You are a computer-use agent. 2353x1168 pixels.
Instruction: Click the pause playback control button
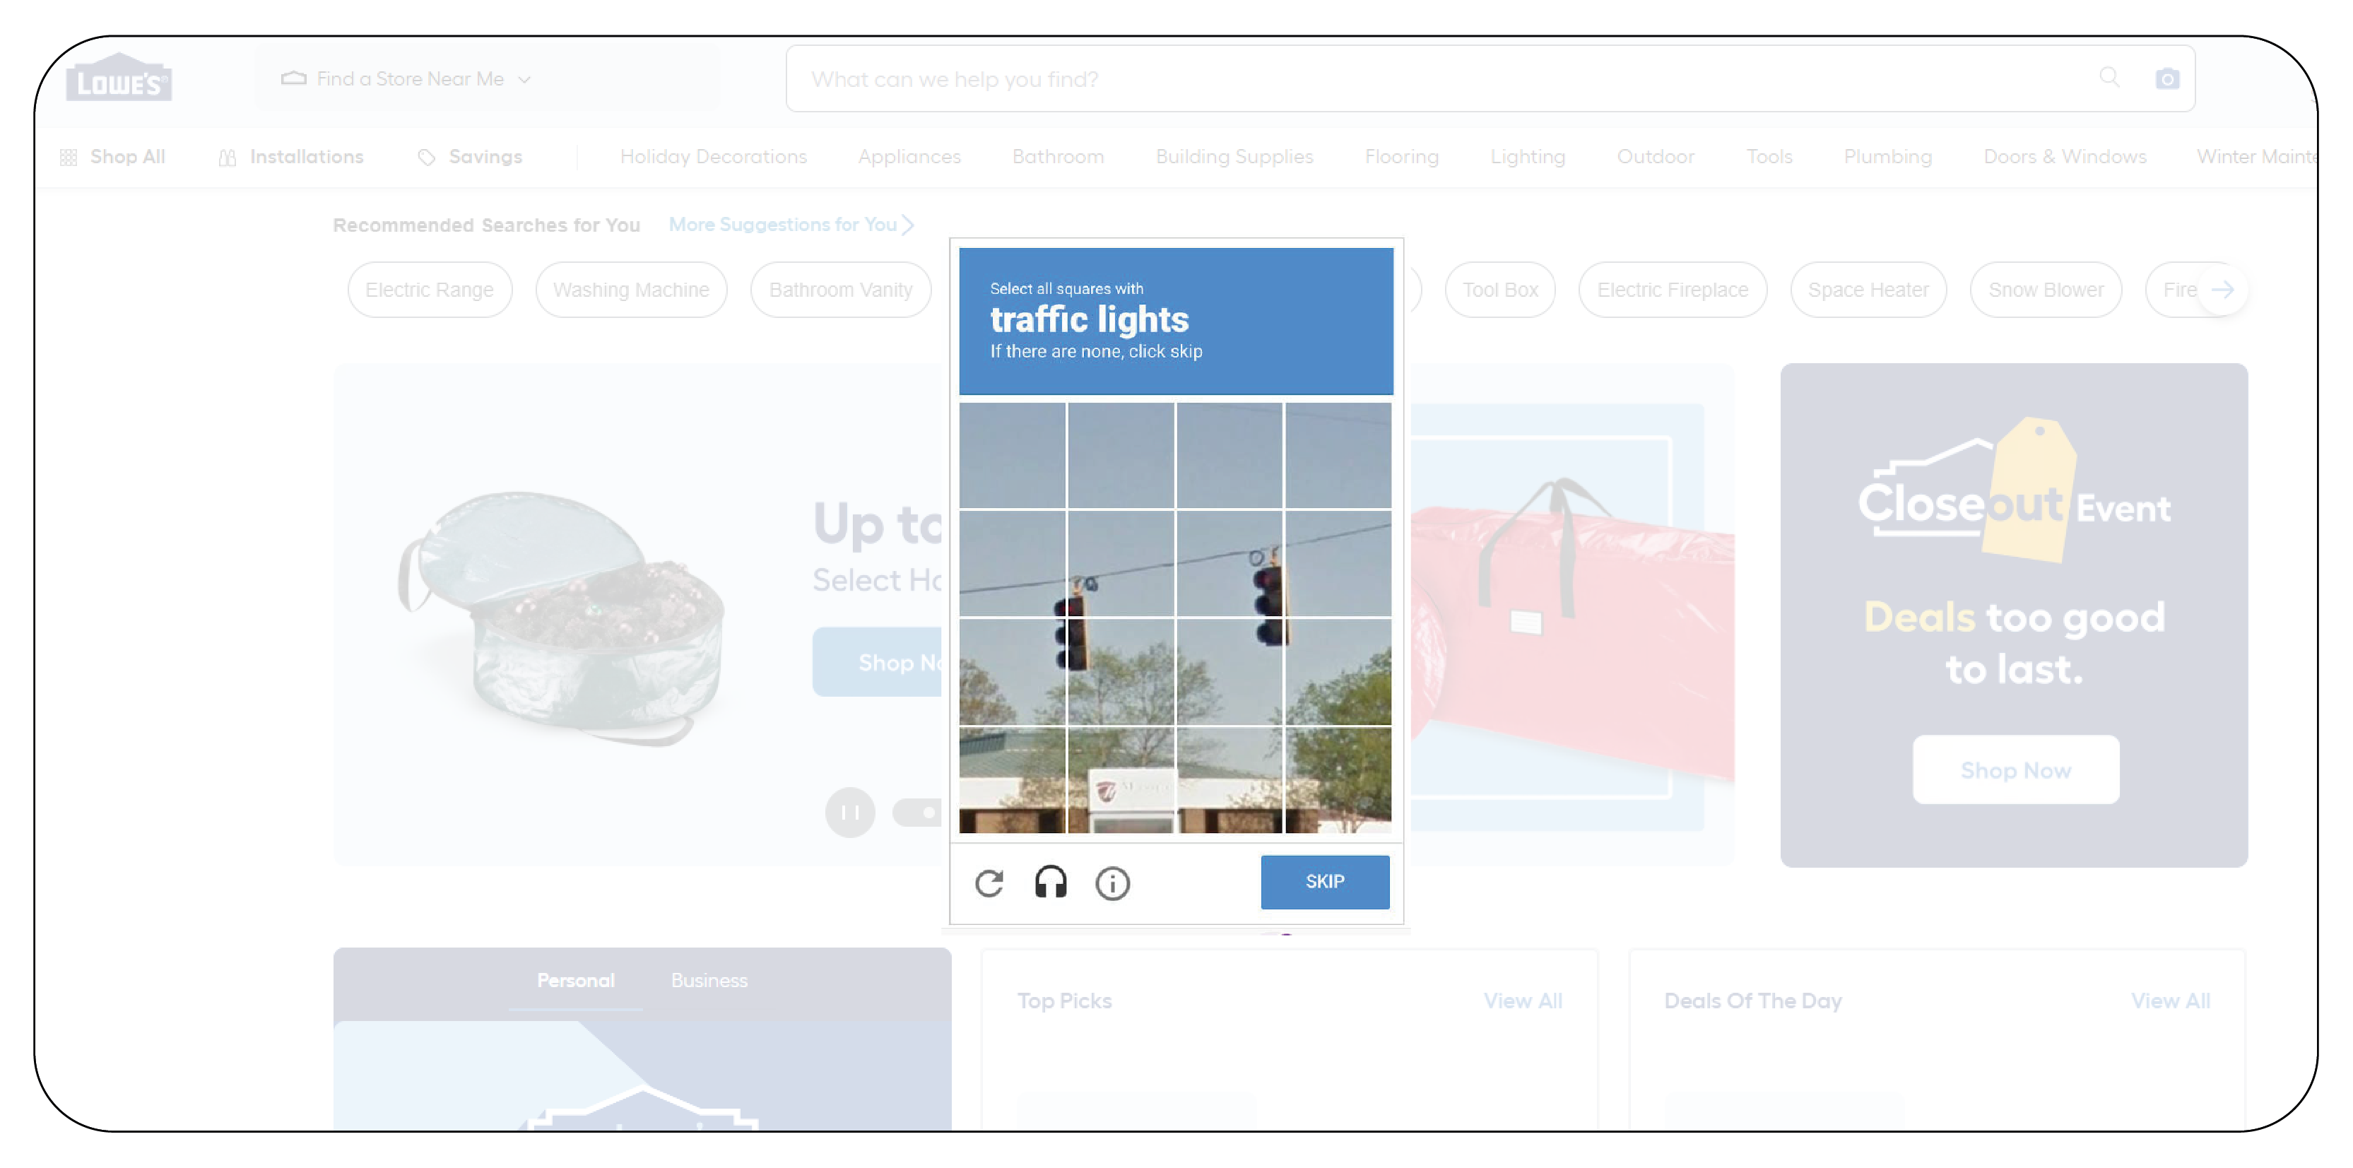click(x=851, y=810)
